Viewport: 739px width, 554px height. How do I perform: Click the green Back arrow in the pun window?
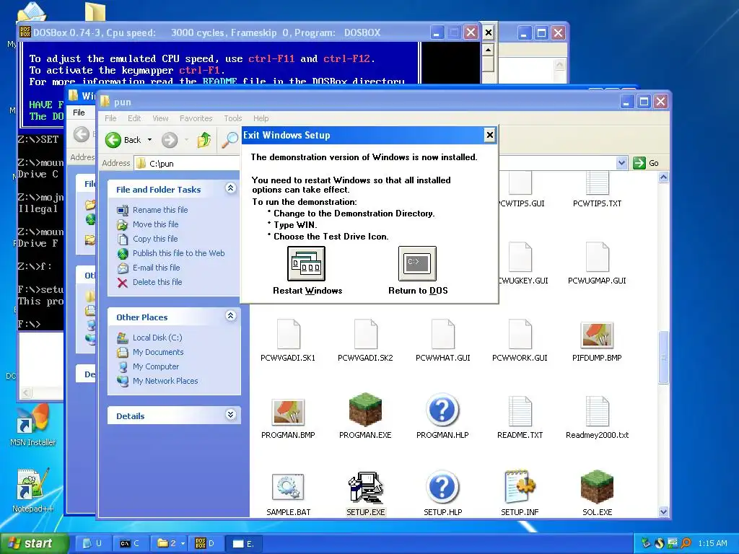(113, 140)
